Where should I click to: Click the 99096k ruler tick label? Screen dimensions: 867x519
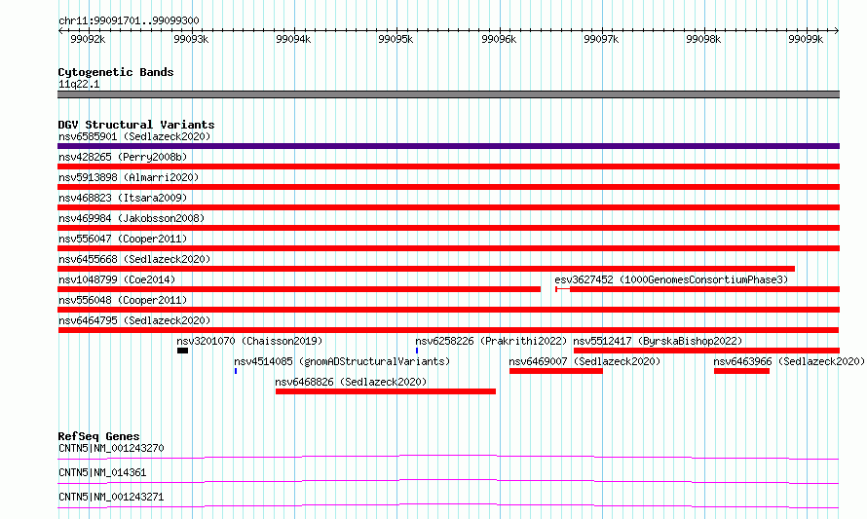tap(500, 39)
